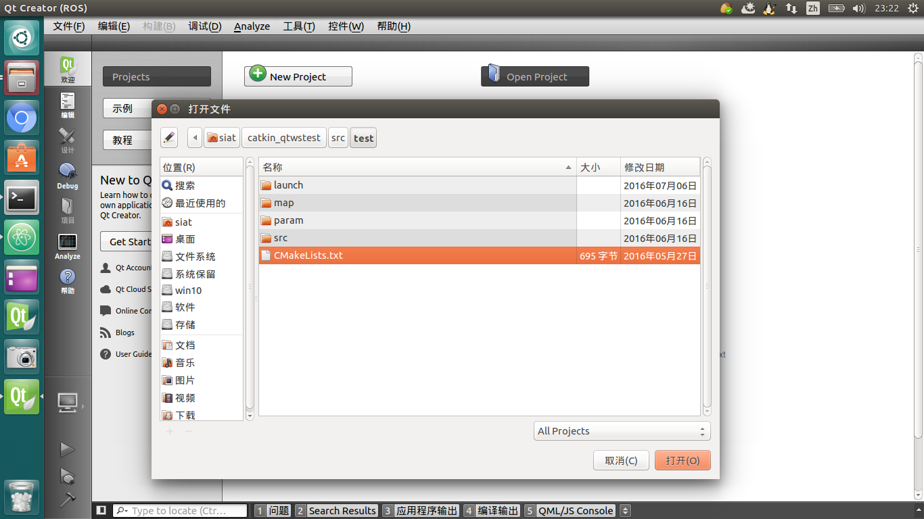Image resolution: width=924 pixels, height=519 pixels.
Task: Select the Design (设计) mode icon
Action: point(68,141)
